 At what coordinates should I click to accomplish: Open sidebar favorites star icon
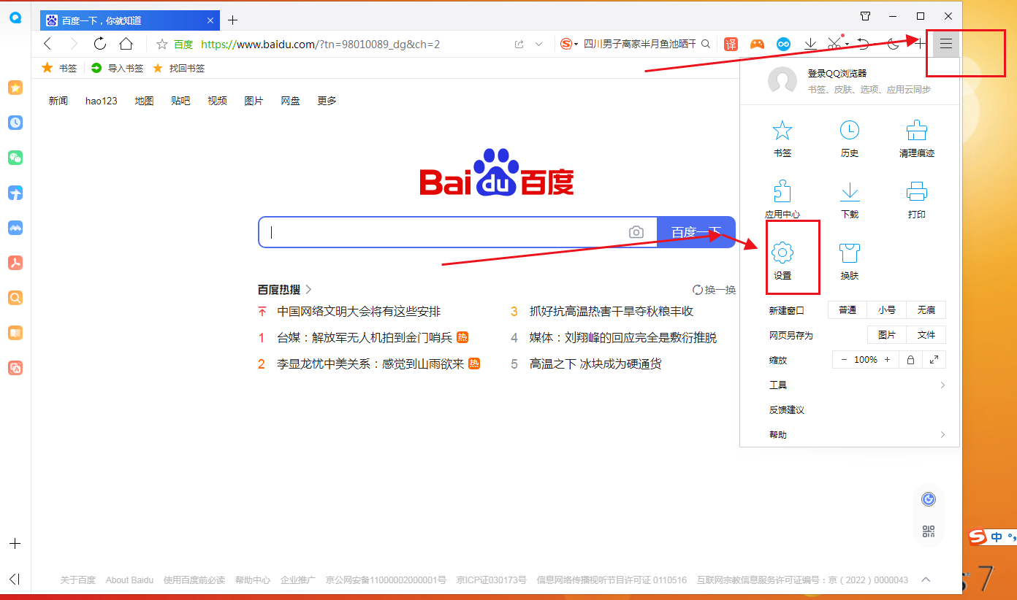point(15,88)
